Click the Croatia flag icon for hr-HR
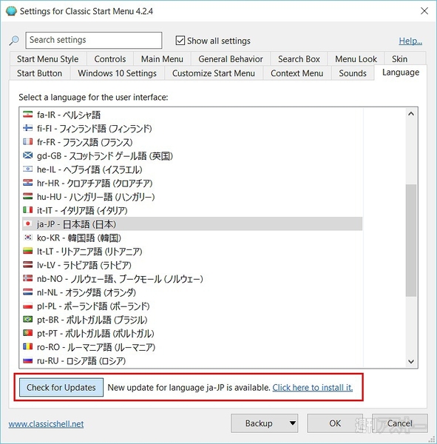Viewport: 437px width, 444px height. [x=28, y=183]
